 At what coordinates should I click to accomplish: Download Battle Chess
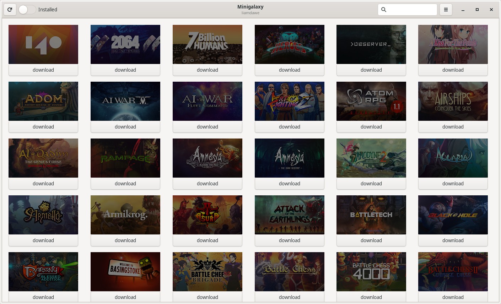(x=290, y=297)
